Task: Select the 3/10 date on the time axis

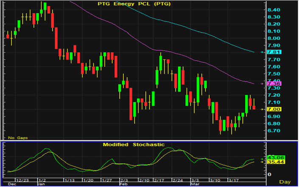Action: [x=215, y=180]
